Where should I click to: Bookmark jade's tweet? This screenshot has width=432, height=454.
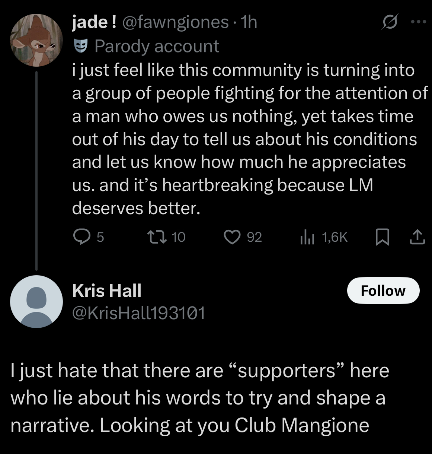click(x=383, y=237)
